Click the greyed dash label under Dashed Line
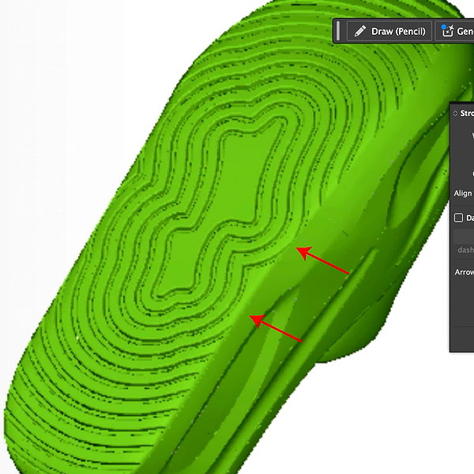Screen dimensions: 474x474 tap(466, 250)
